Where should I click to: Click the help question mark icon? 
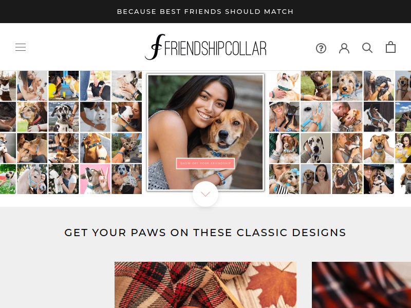(x=321, y=48)
